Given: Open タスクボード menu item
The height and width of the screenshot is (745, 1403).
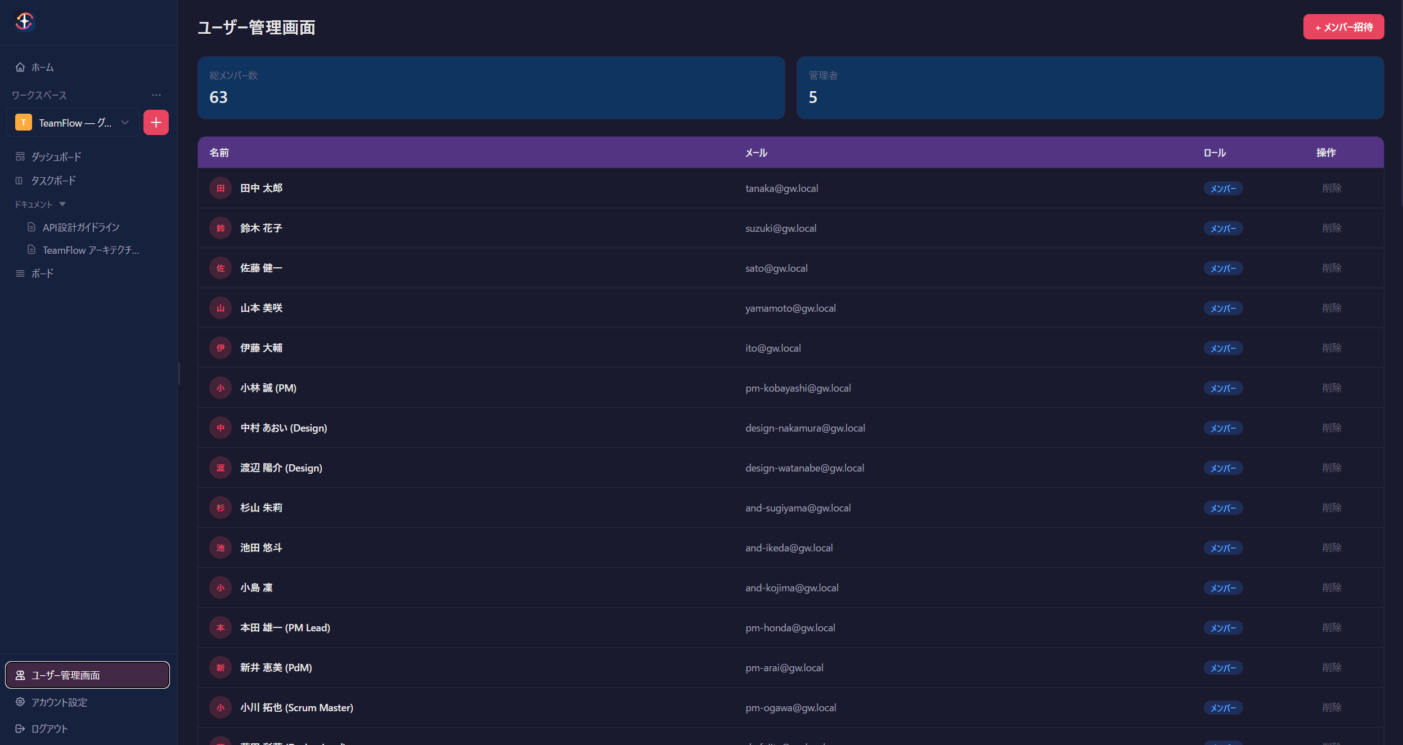Looking at the screenshot, I should pyautogui.click(x=89, y=181).
